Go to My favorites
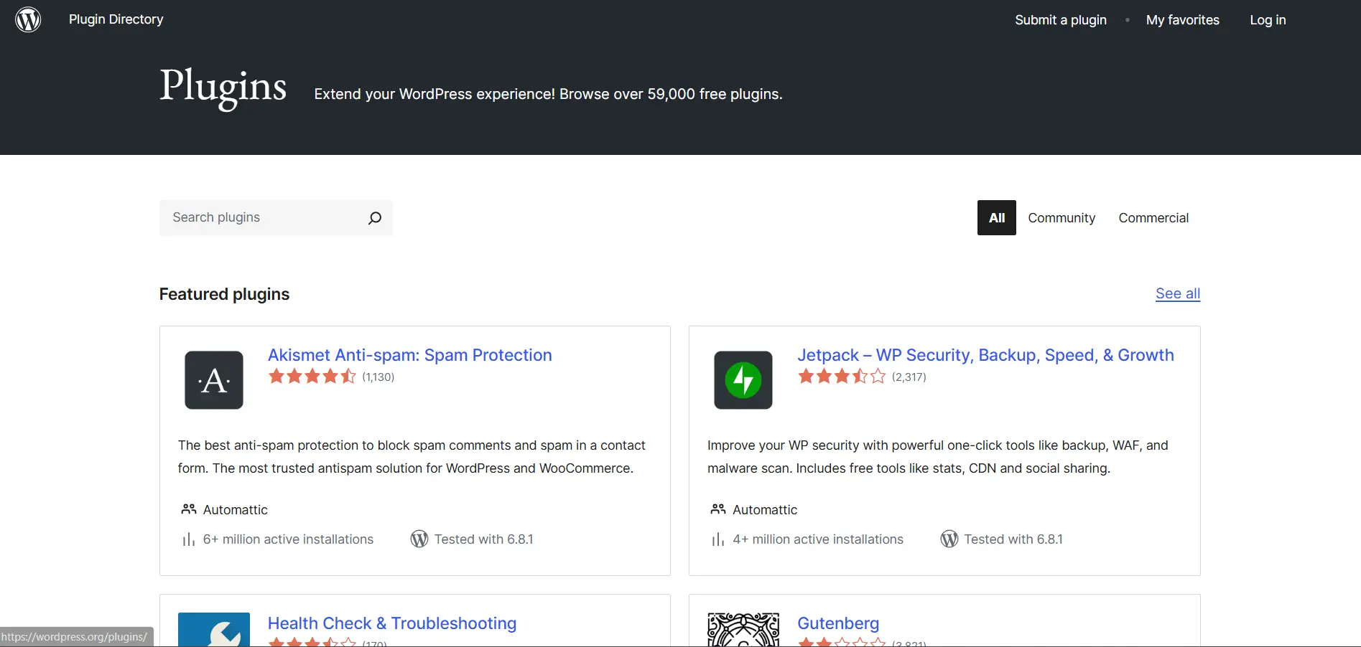This screenshot has height=647, width=1361. [1183, 20]
